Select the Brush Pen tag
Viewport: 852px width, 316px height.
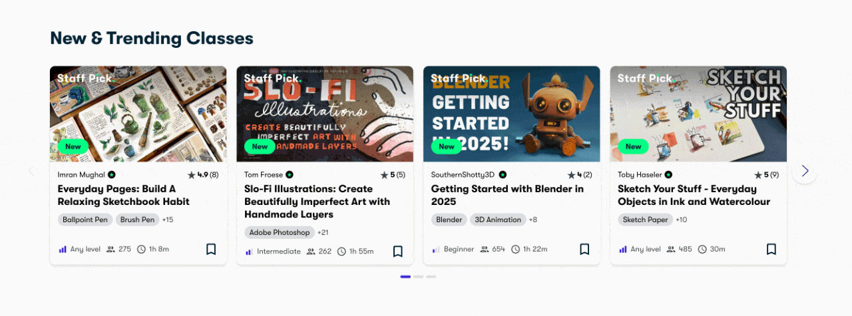click(x=138, y=220)
